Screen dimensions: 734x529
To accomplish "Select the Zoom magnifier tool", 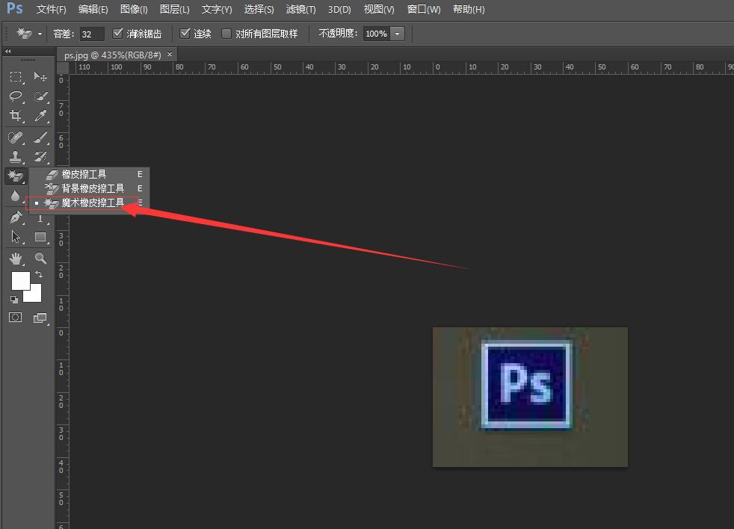I will [40, 259].
